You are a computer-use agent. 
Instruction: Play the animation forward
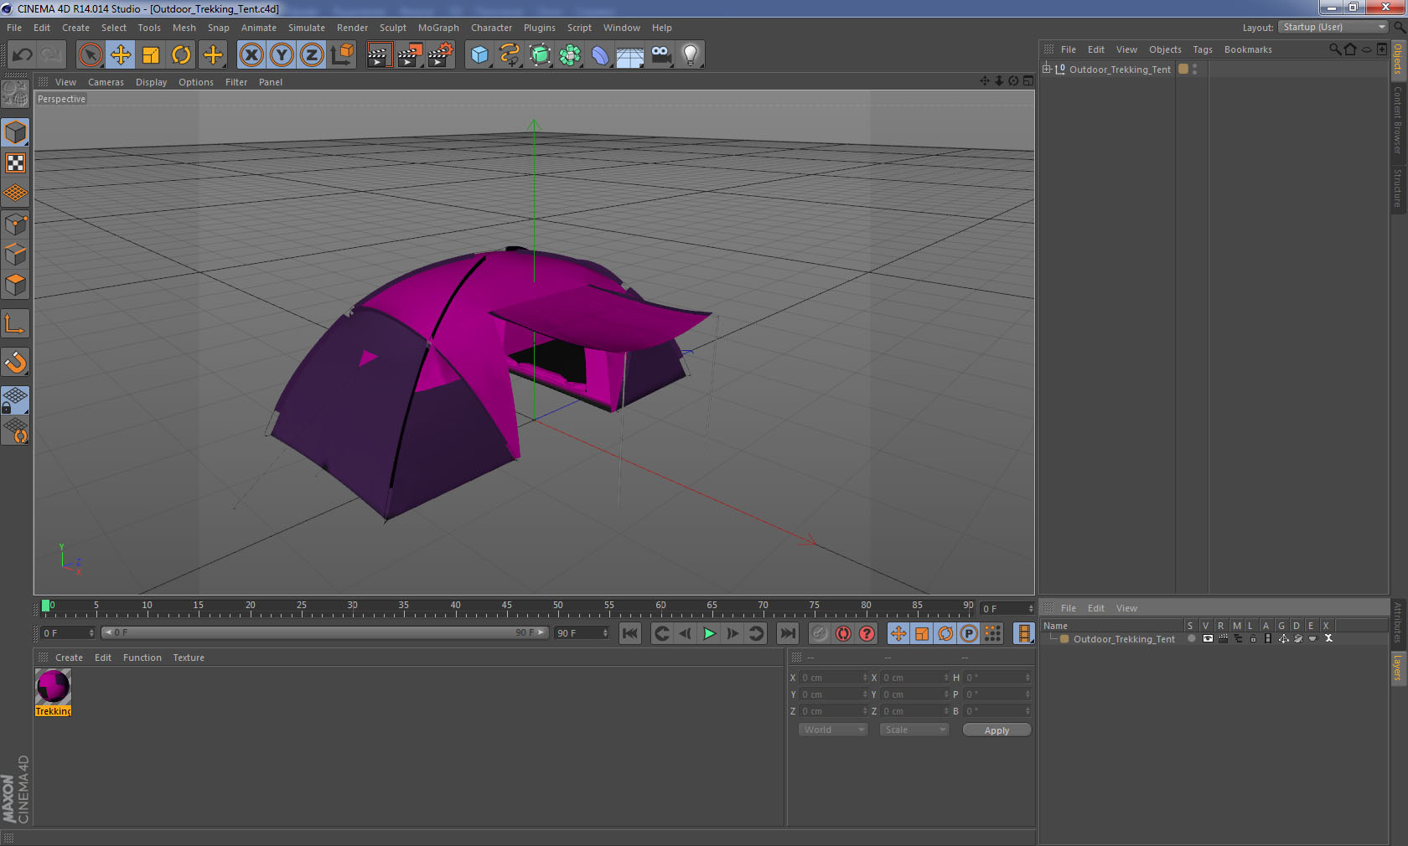click(x=709, y=633)
